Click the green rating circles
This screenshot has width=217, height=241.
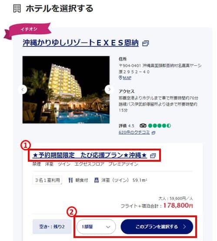tap(160, 126)
